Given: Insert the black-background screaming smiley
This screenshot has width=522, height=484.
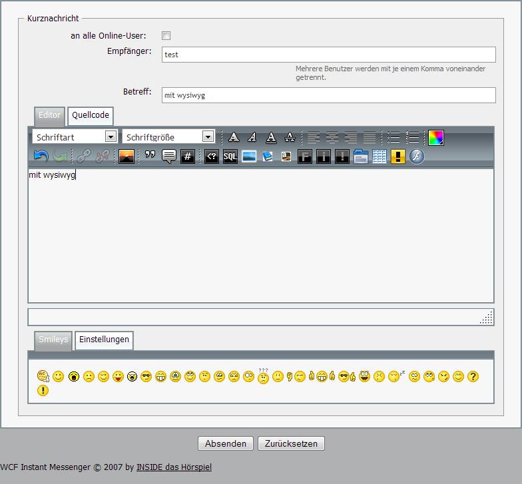Looking at the screenshot, I should coord(73,377).
